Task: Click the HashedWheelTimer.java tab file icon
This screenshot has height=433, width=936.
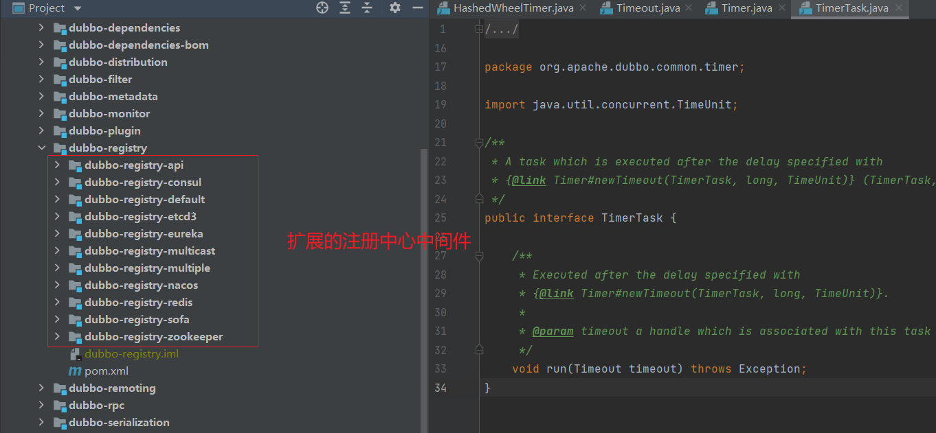Action: (x=443, y=8)
